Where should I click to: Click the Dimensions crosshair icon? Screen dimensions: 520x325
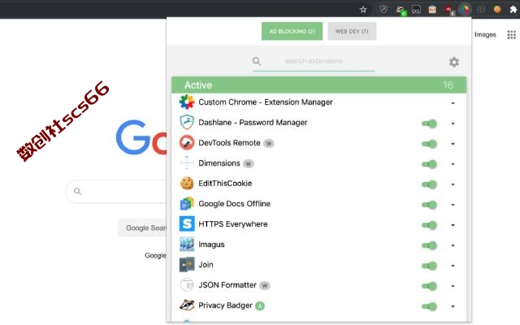[x=187, y=162]
